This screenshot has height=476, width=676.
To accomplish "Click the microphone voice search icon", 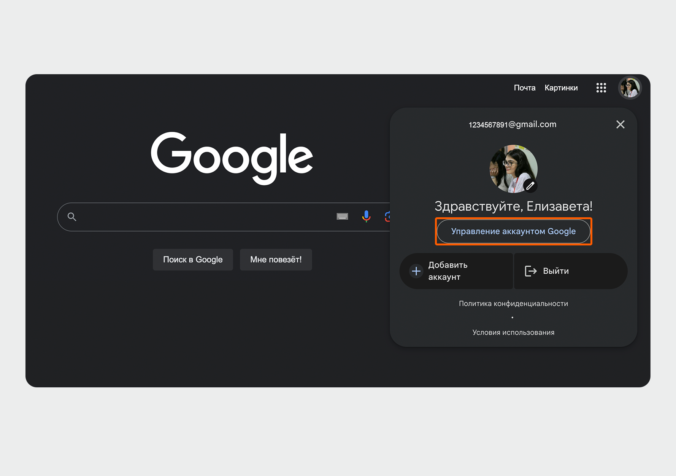I will coord(366,217).
